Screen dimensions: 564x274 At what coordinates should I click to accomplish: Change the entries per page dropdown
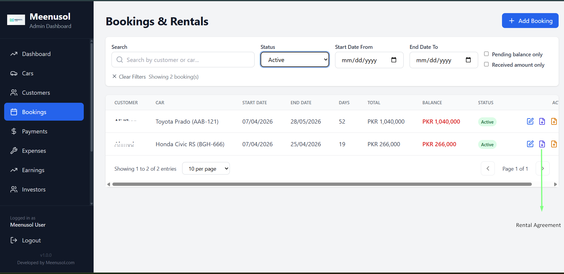pyautogui.click(x=206, y=168)
